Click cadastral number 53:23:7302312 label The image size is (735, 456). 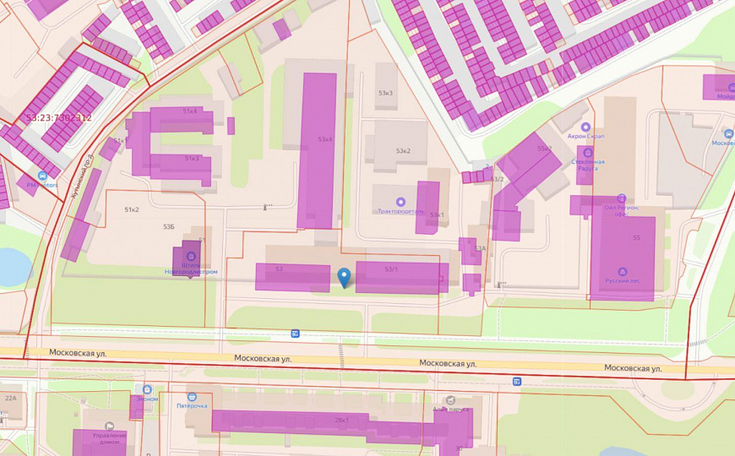pos(58,118)
